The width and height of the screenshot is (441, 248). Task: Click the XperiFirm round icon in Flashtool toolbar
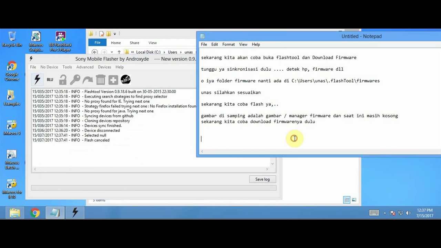click(126, 80)
